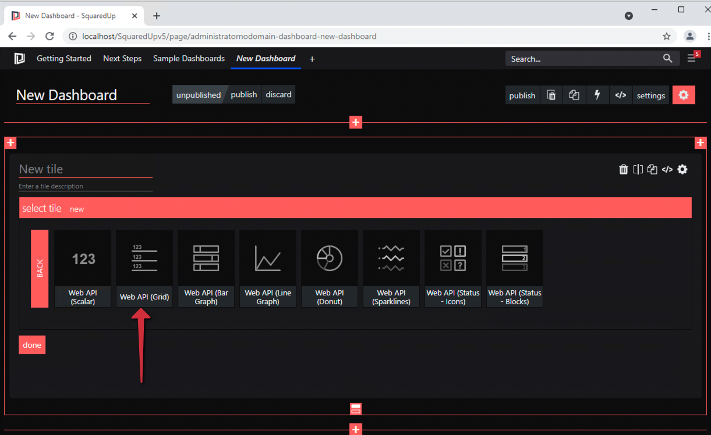Delete the tile with its trash icon
Image resolution: width=711 pixels, height=435 pixels.
[624, 169]
